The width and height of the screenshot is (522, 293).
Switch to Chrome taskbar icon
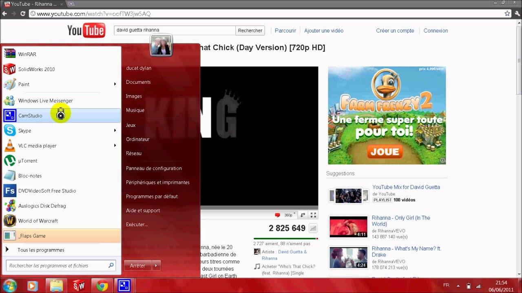(x=102, y=286)
